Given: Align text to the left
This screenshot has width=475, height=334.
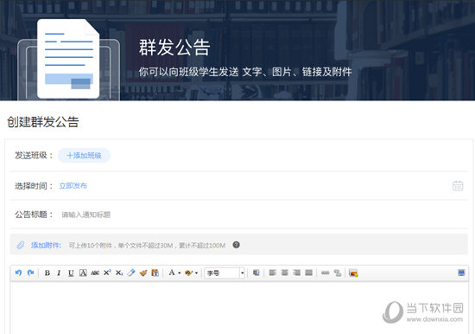Looking at the screenshot, I should 273,273.
